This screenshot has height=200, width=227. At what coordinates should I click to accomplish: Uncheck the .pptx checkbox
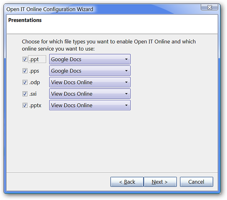click(x=25, y=105)
